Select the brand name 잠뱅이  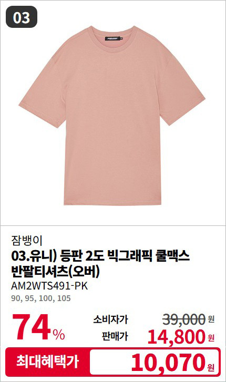(x=27, y=241)
